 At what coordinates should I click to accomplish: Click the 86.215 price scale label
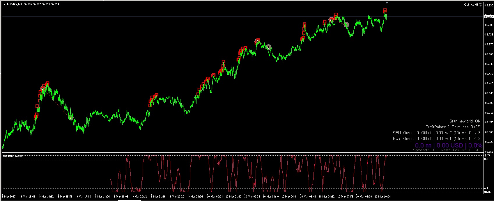pos(489,113)
